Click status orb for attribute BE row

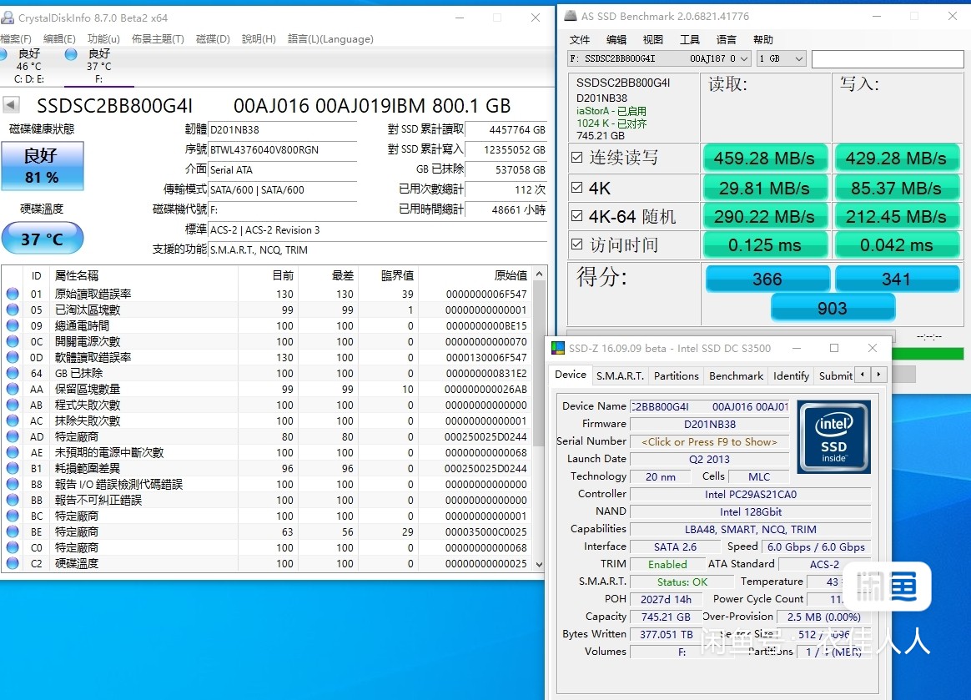coord(13,531)
